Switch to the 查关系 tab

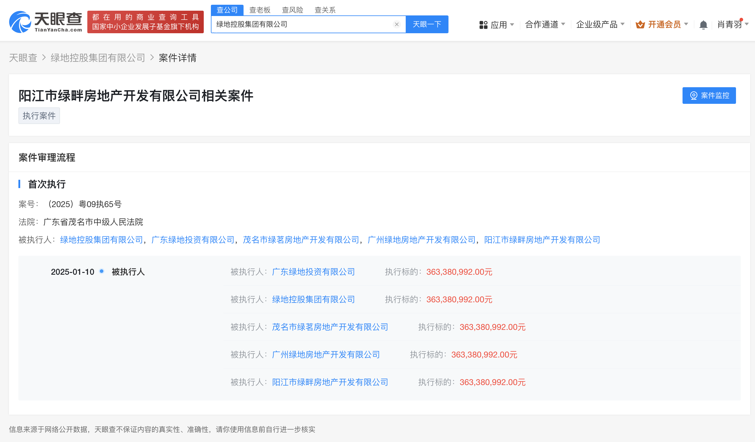coord(325,10)
